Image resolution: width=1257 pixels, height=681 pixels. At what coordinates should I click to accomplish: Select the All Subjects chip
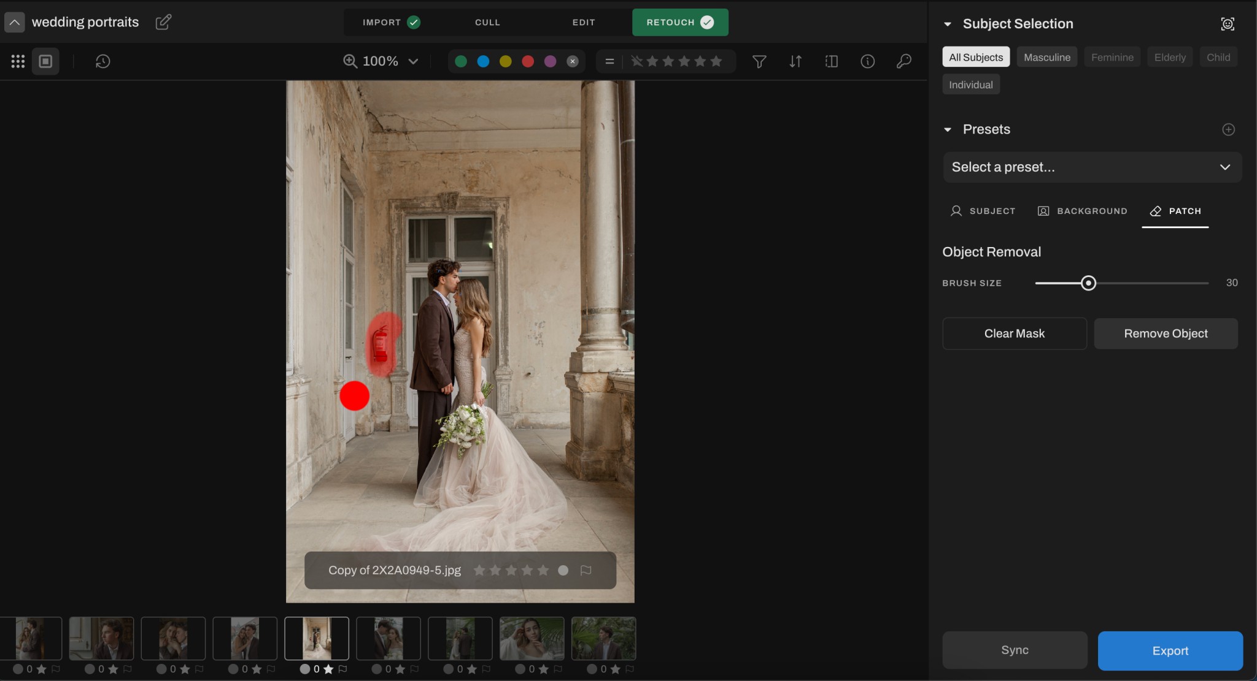[975, 57]
